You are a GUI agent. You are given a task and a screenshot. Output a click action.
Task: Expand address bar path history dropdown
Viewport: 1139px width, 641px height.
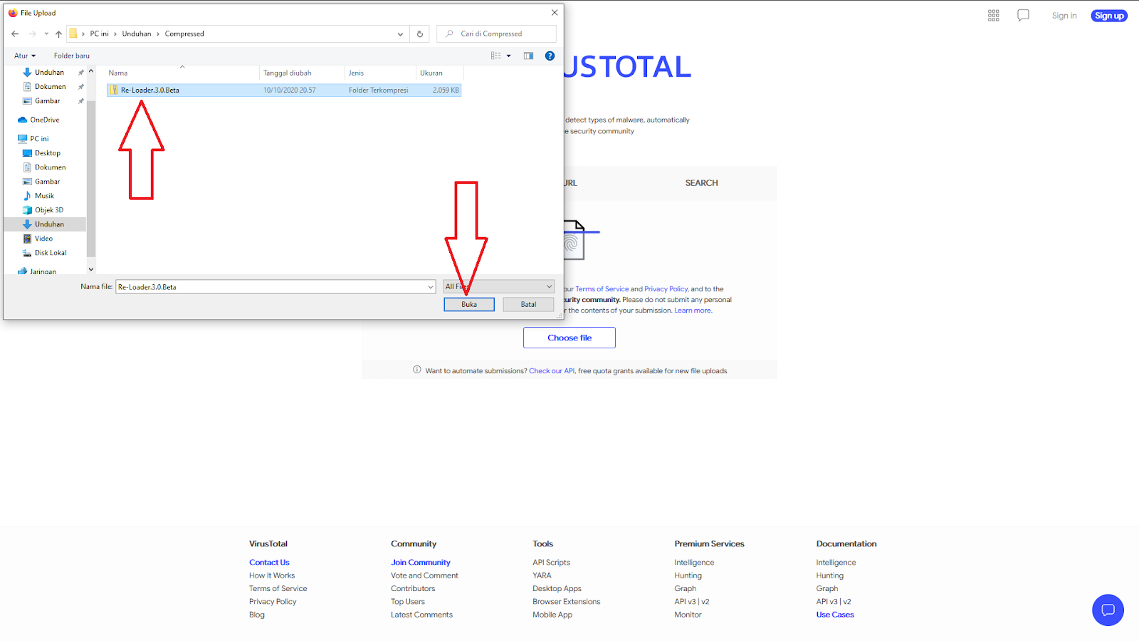(400, 33)
